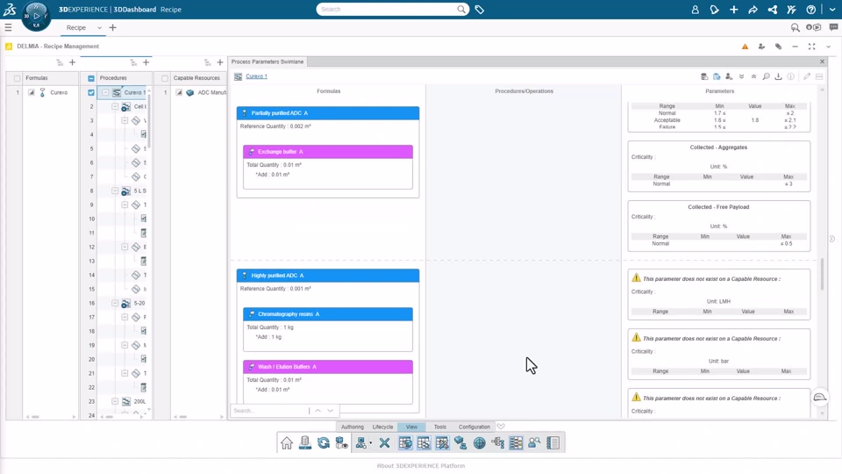This screenshot has height=474, width=842.
Task: Toggle the table links view in bottom toolbar
Action: coord(424,442)
